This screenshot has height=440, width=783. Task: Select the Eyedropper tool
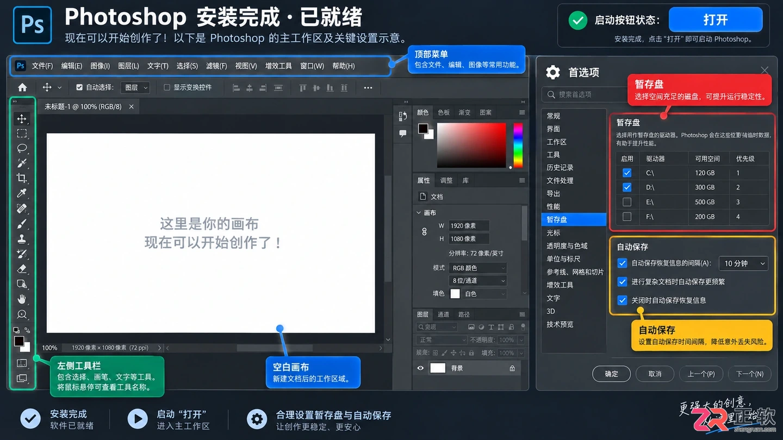(x=22, y=193)
